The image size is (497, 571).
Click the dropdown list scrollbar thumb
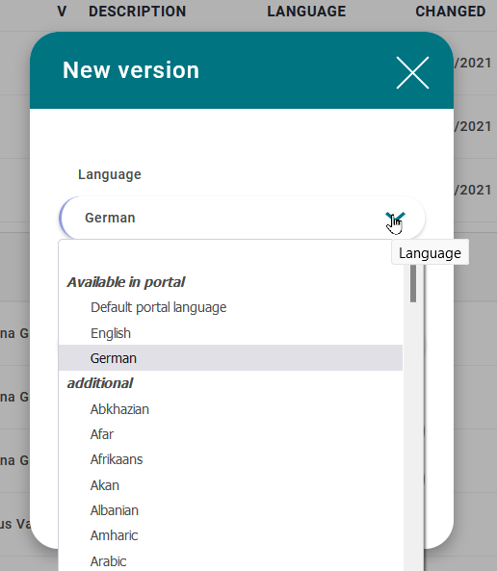coord(413,283)
